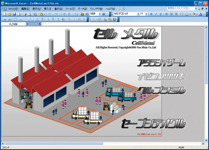The width and height of the screenshot is (209, 150).
Task: Create a new workbook with the New icon
Action: click(x=5, y=14)
